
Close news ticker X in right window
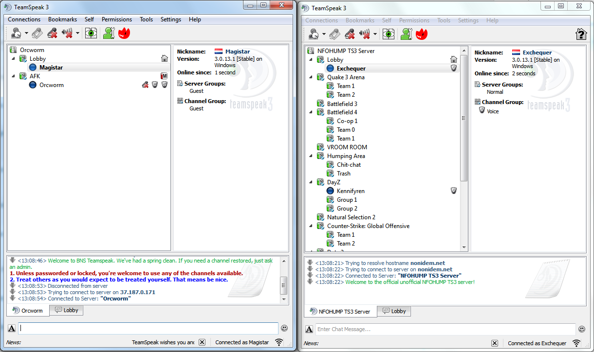[x=494, y=343]
